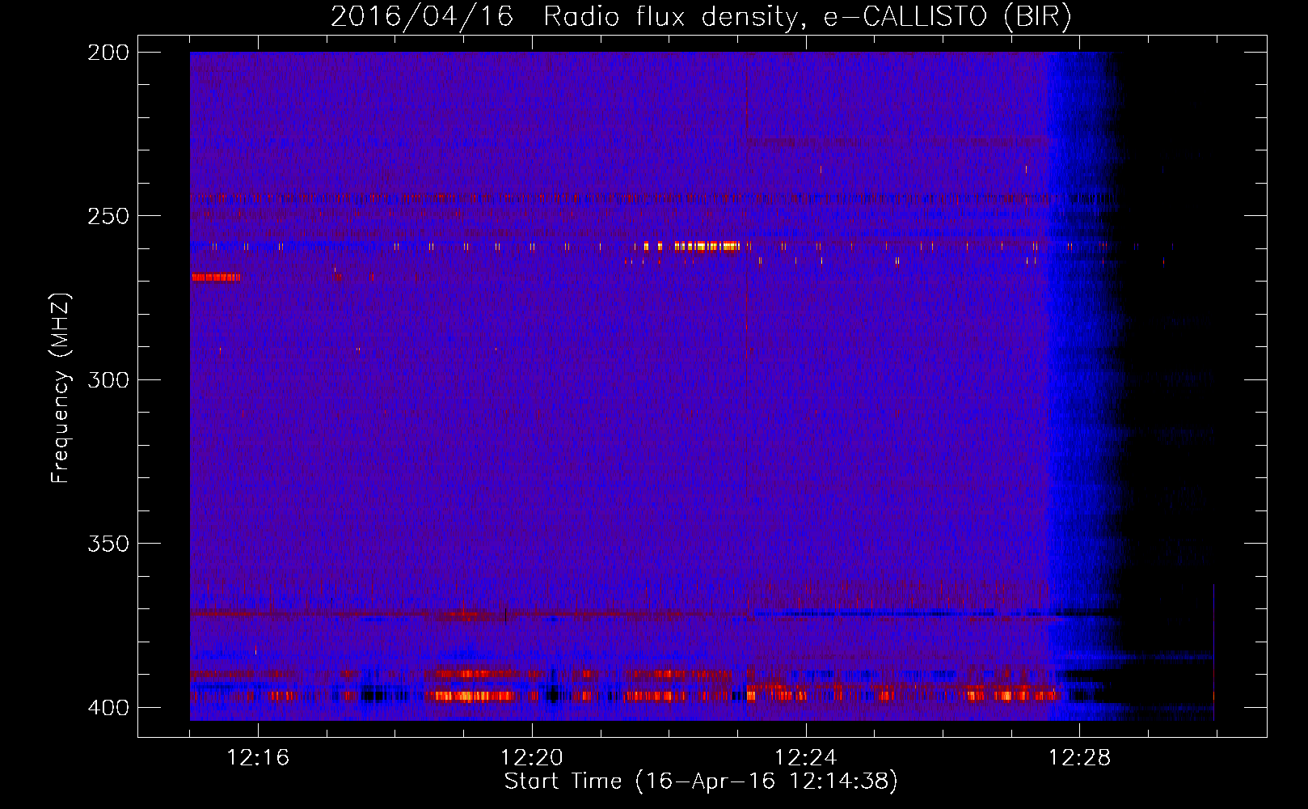Click the 250 frequency tick label
The height and width of the screenshot is (809, 1308).
(x=108, y=216)
